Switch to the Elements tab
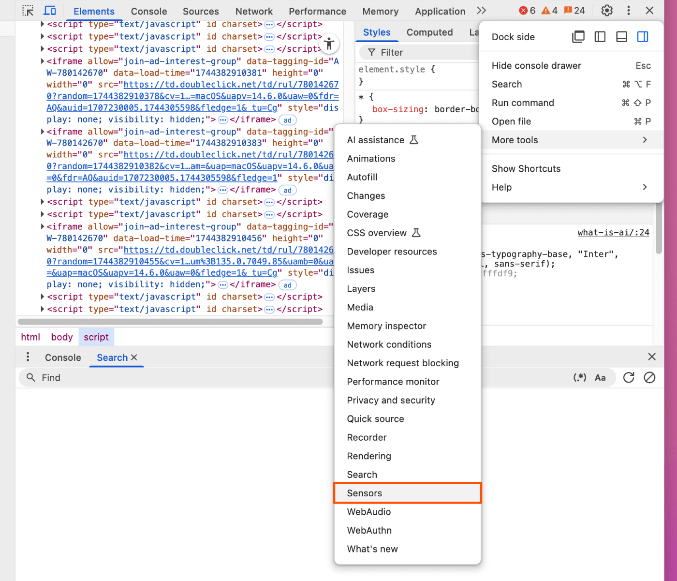677x581 pixels. point(94,11)
